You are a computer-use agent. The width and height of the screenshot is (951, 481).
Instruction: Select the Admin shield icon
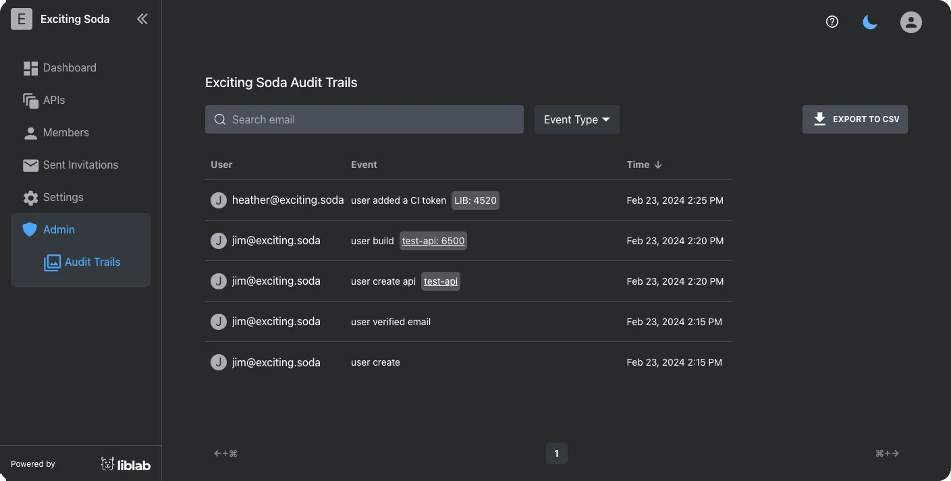point(30,229)
